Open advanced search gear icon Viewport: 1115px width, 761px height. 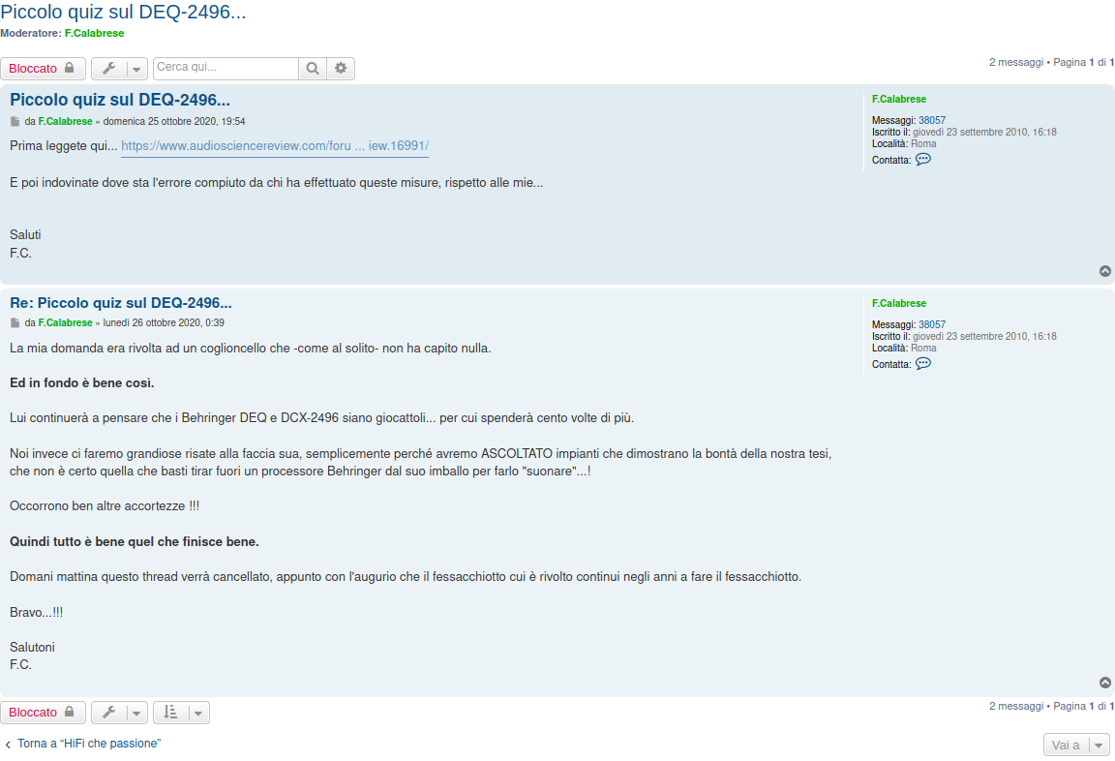pos(341,69)
